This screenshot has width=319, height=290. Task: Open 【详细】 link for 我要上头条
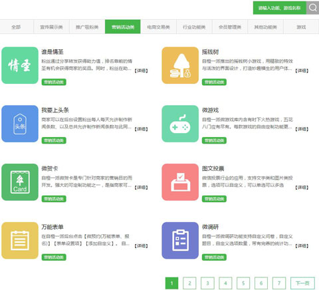[142, 129]
